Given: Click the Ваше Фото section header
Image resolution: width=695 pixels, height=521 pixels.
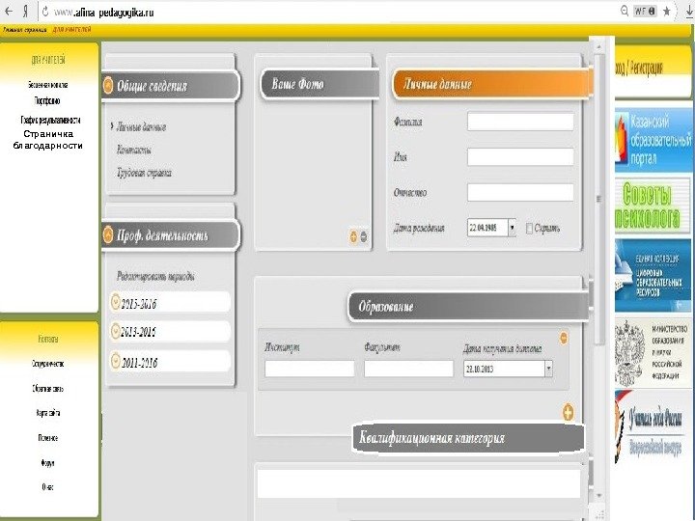Looking at the screenshot, I should click(320, 84).
